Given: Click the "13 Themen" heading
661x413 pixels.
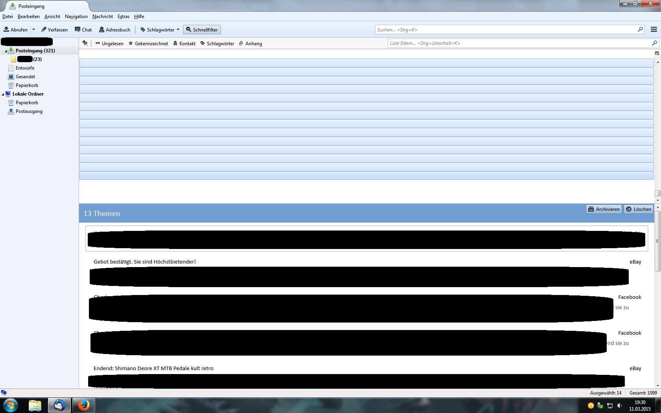Looking at the screenshot, I should pyautogui.click(x=102, y=214).
